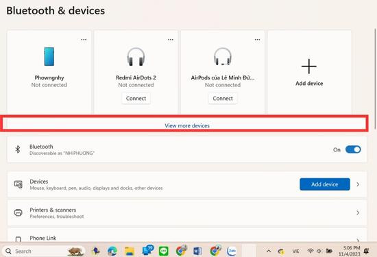
Task: Open the tray icon left of VIE
Action: (281, 252)
